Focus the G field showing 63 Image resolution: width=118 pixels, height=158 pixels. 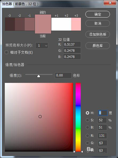click(103, 143)
